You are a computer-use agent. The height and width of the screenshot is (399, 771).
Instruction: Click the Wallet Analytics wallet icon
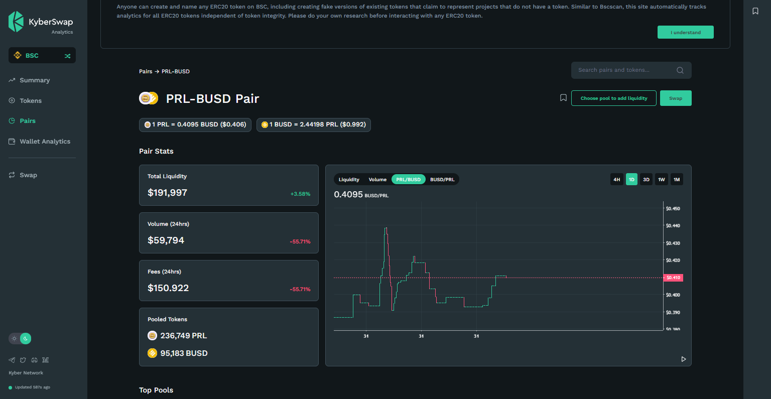tap(12, 142)
